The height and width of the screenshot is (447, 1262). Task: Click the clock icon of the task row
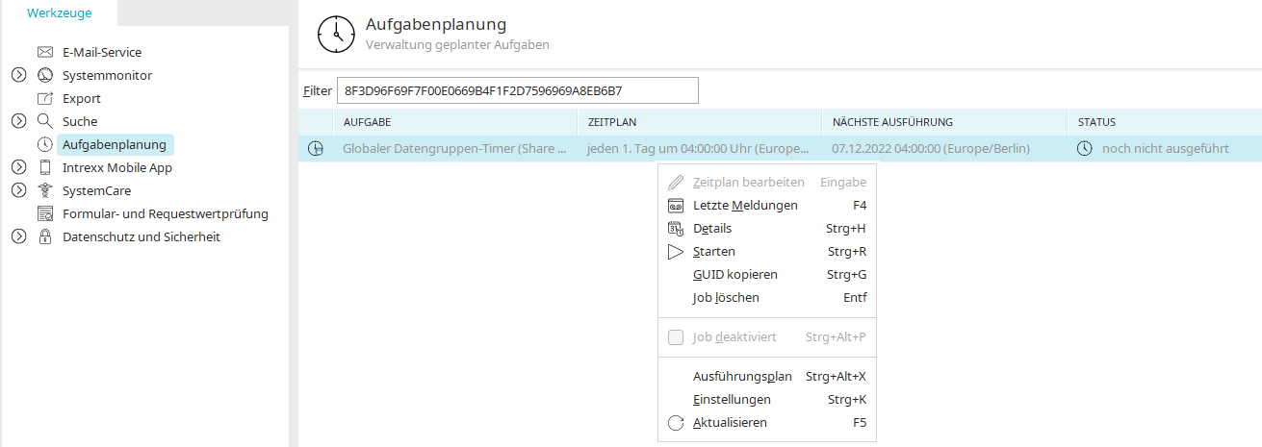point(315,149)
